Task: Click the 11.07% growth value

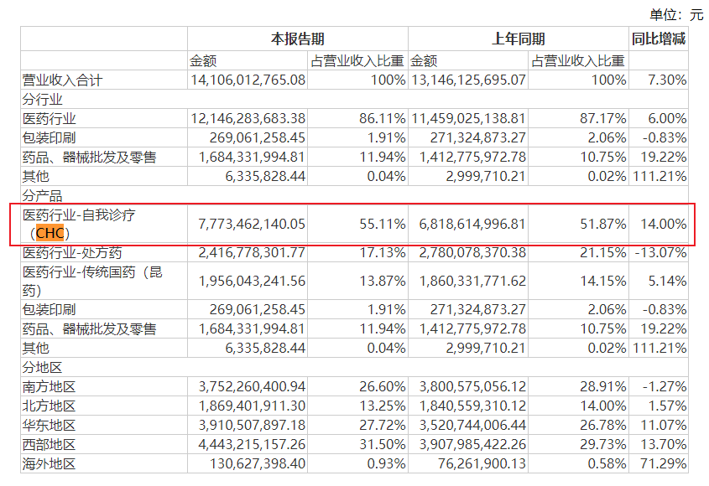Action: click(664, 425)
